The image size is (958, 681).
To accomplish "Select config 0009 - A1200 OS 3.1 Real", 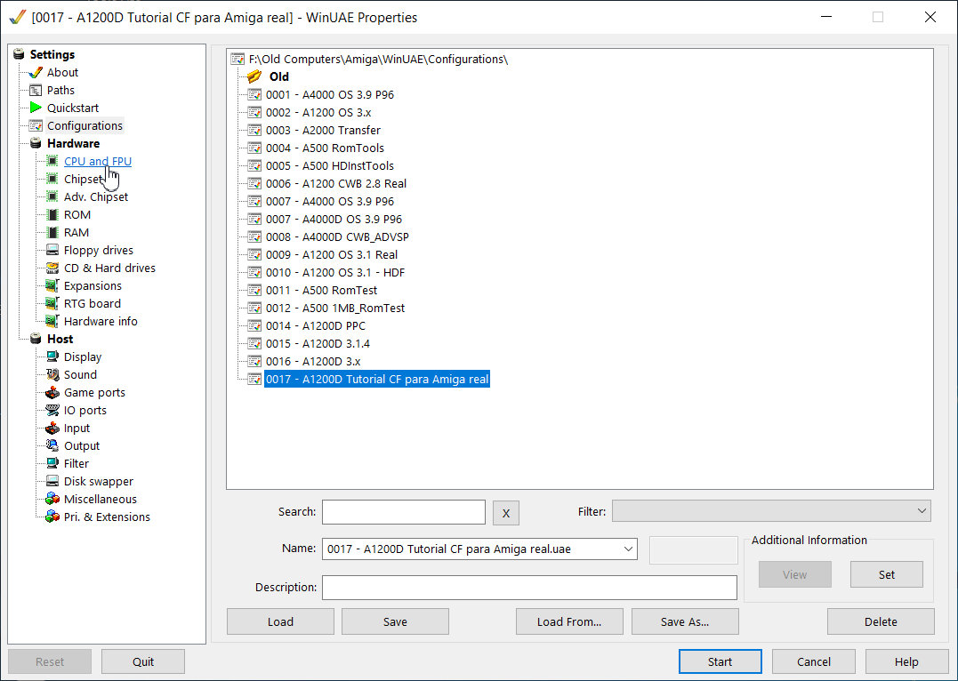I will (332, 254).
